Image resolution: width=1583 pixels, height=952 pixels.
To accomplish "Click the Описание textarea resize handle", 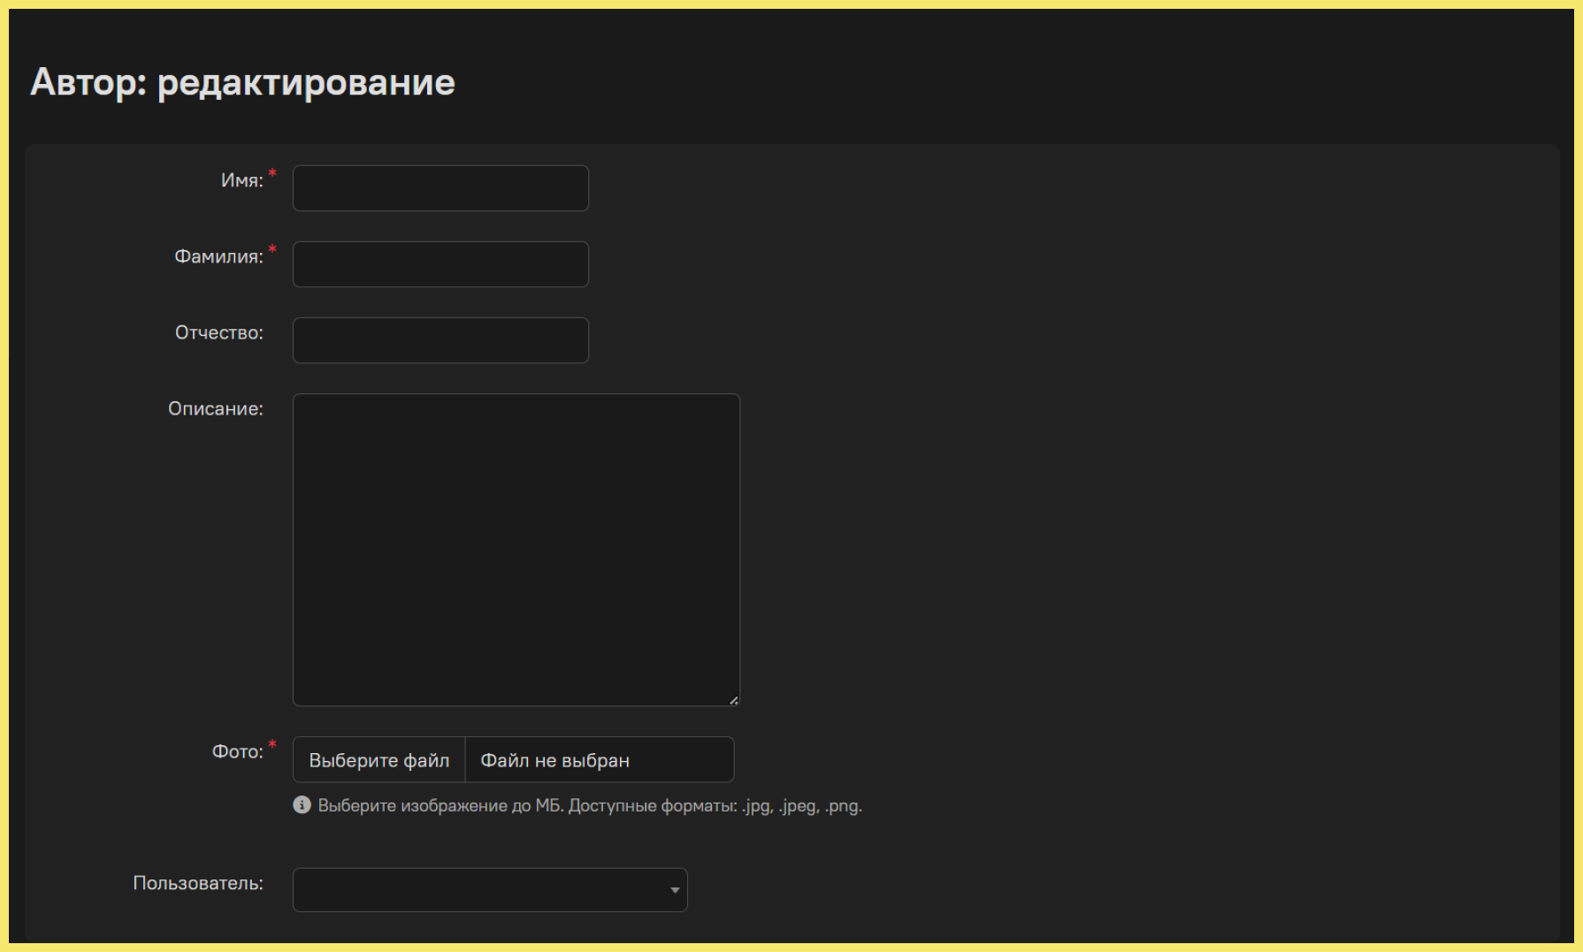I will coord(734,700).
